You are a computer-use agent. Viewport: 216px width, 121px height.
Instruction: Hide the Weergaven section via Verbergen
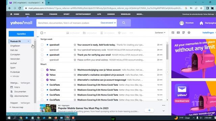point(25,83)
